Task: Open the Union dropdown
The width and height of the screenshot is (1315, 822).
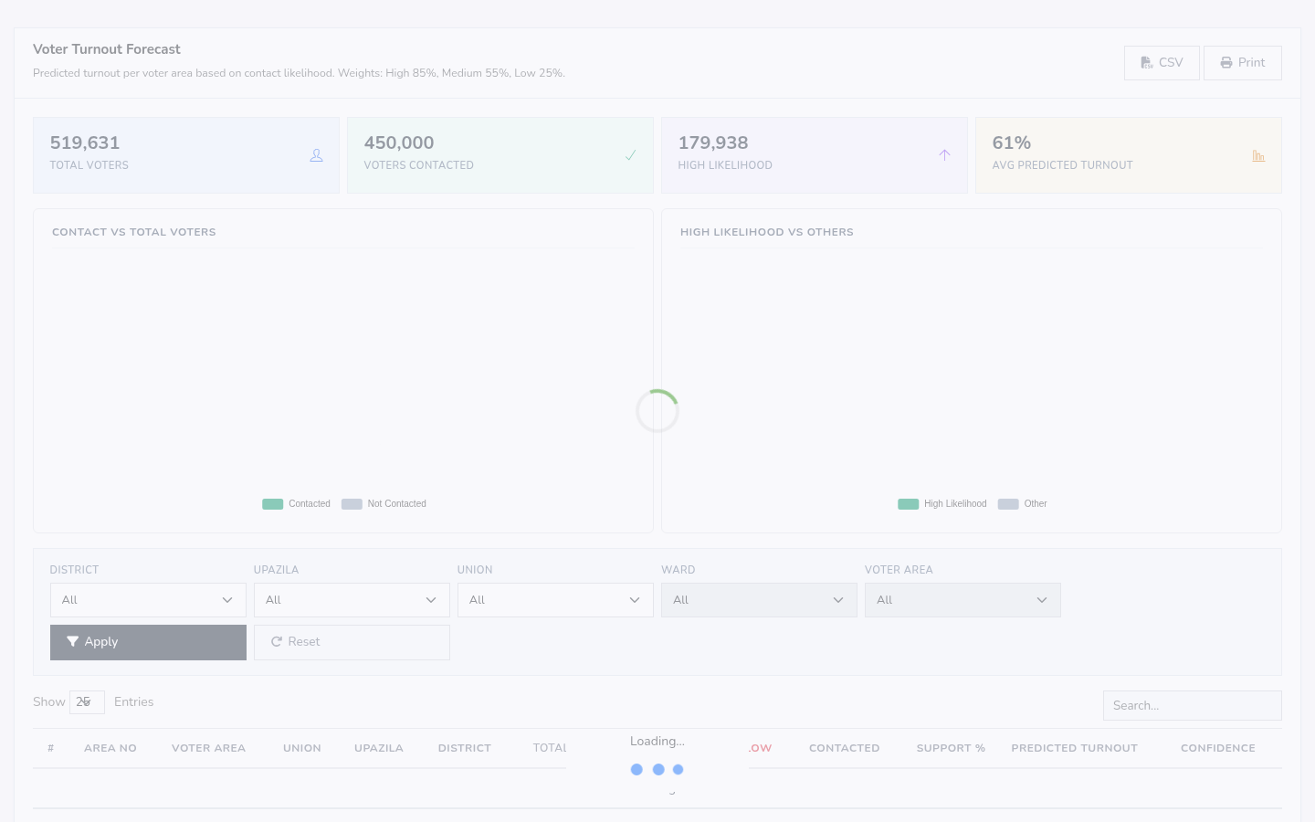Action: point(555,600)
